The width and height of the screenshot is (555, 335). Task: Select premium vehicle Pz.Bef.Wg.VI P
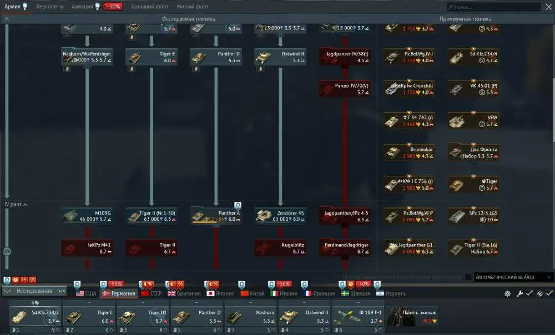coord(410,216)
